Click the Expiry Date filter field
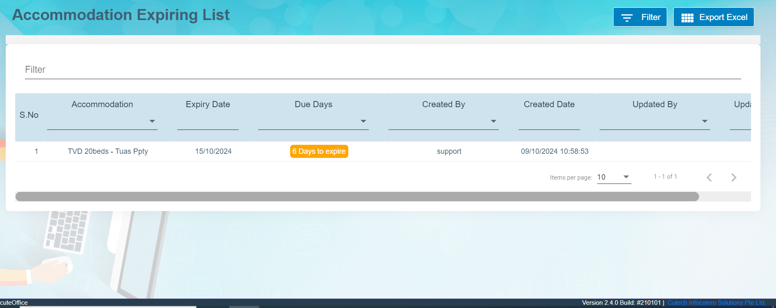The height and width of the screenshot is (308, 776). [x=208, y=122]
